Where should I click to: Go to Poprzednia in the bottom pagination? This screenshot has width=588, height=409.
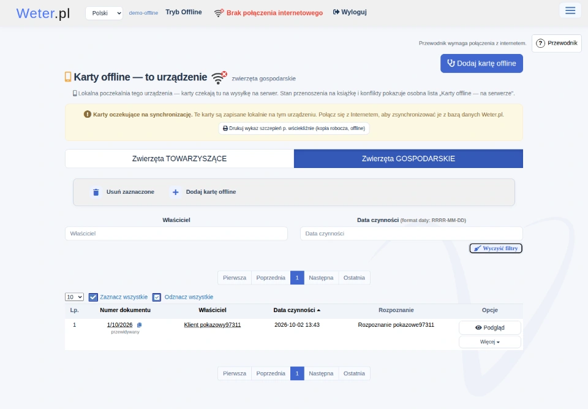(x=271, y=373)
